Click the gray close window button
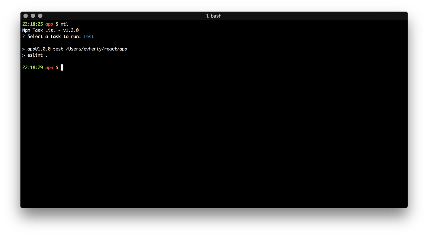 click(x=26, y=16)
